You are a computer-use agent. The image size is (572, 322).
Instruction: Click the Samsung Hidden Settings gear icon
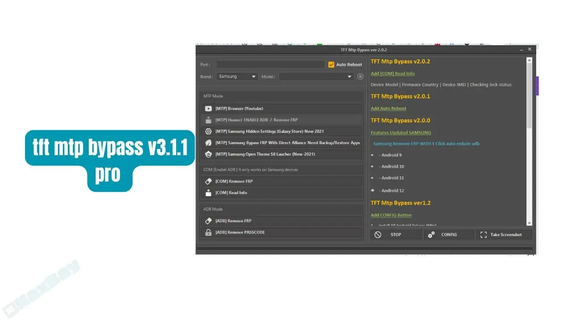click(208, 131)
